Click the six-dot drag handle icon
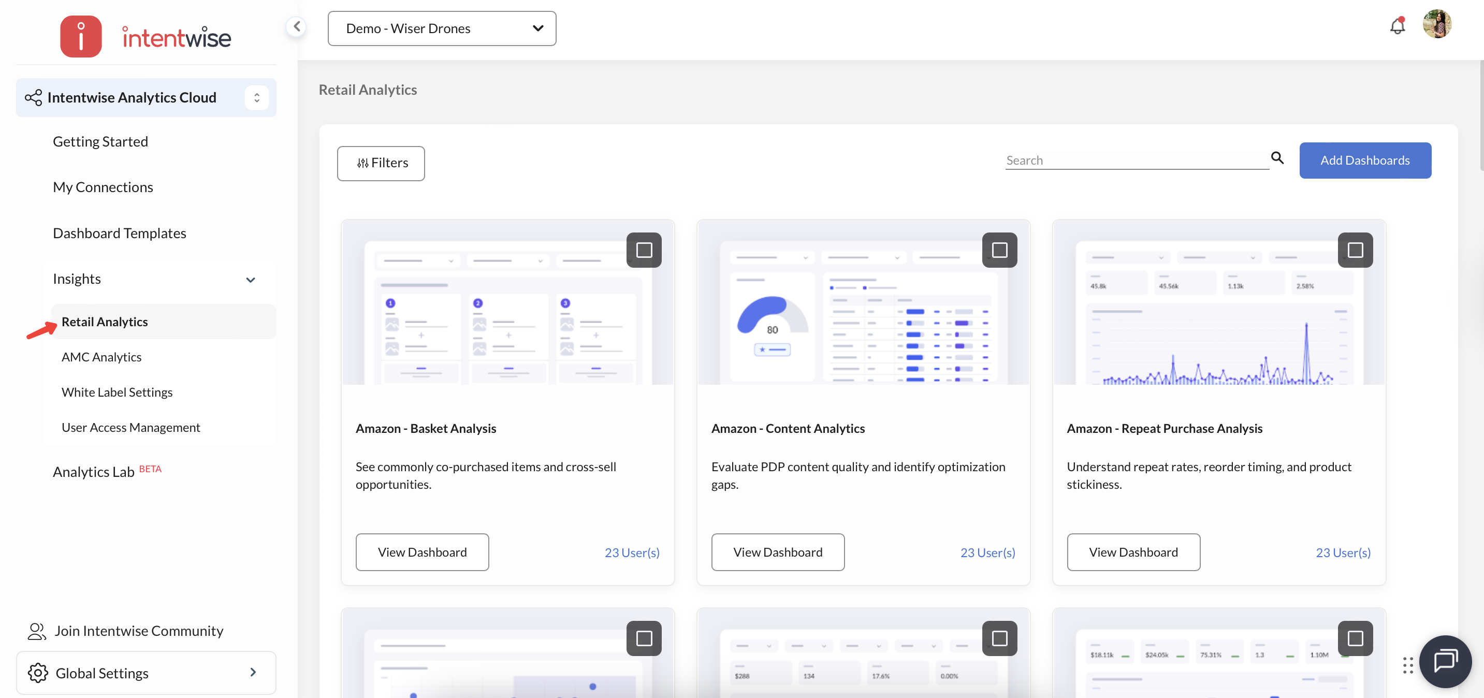The width and height of the screenshot is (1484, 698). tap(1407, 664)
